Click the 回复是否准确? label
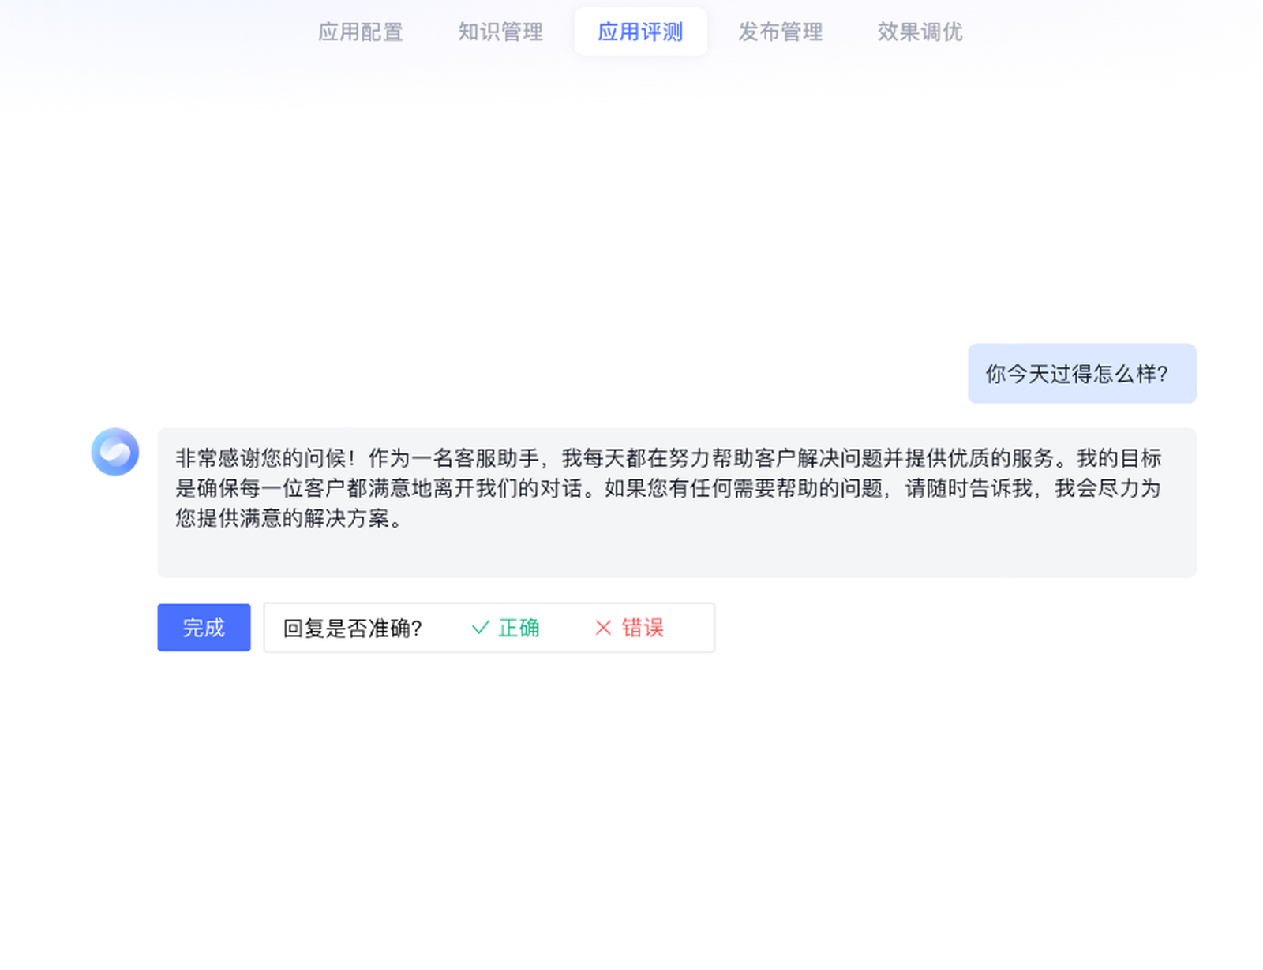 [352, 629]
